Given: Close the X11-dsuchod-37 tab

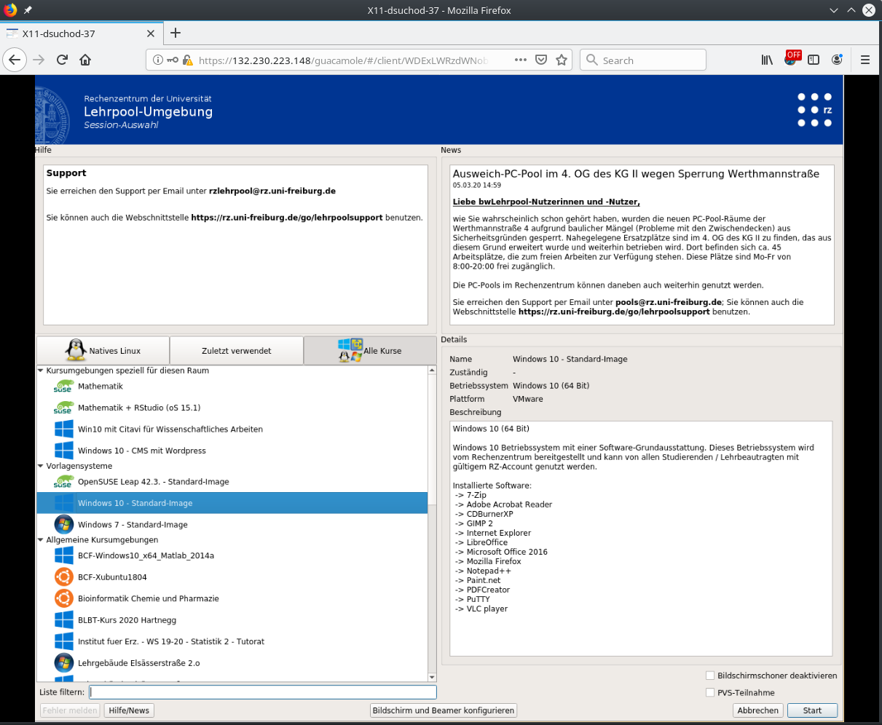Looking at the screenshot, I should [x=151, y=33].
